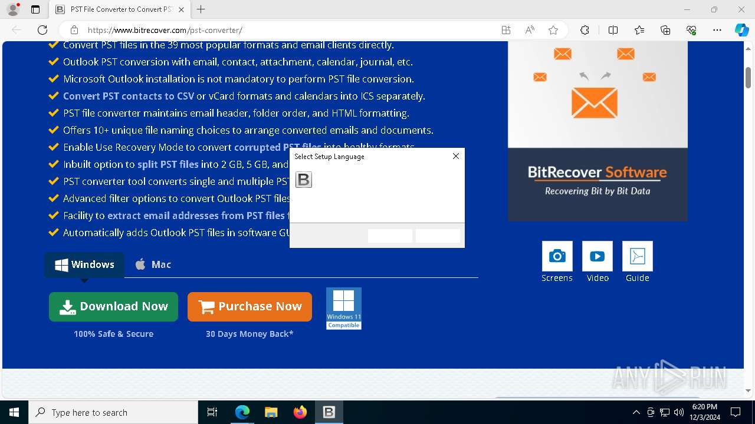Click the B icon in setup dialog
Screen dimensions: 755x424
304,180
